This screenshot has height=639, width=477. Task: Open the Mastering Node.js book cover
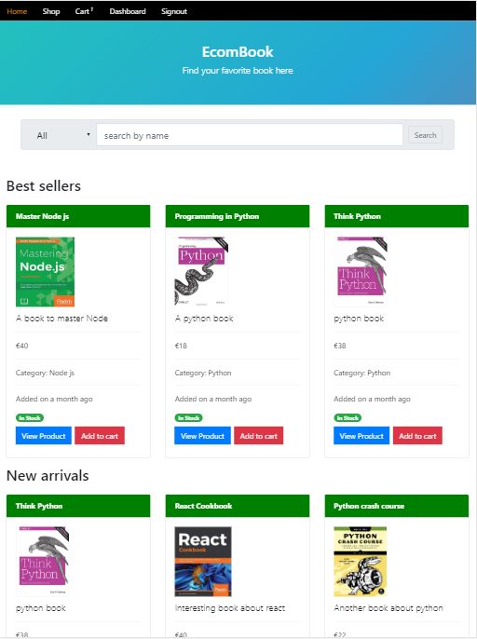pos(45,272)
